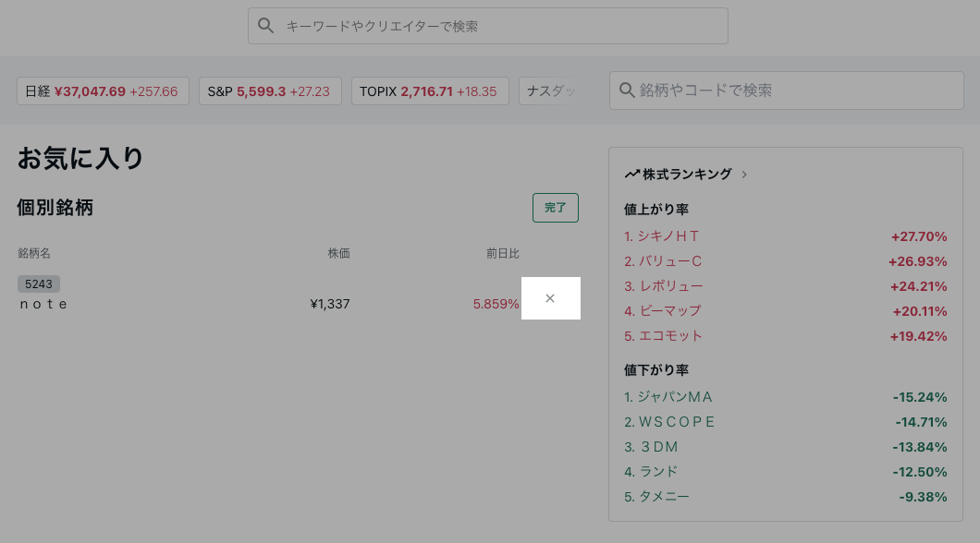Open decliner entry 5. タメニー

tap(656, 497)
